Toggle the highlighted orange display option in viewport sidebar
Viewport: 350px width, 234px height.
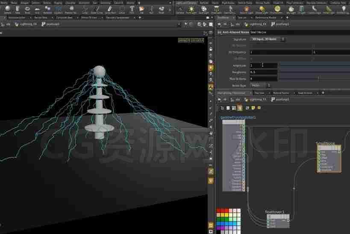pyautogui.click(x=211, y=68)
